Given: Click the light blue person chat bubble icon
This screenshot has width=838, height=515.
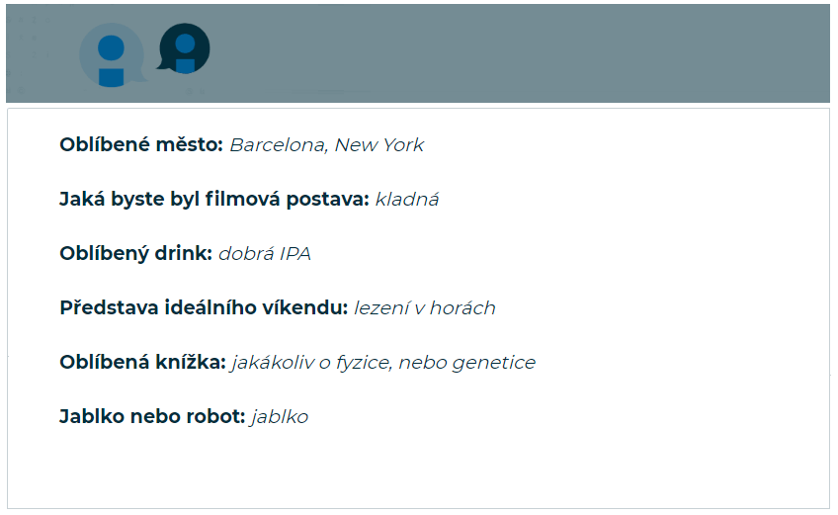Looking at the screenshot, I should (112, 55).
